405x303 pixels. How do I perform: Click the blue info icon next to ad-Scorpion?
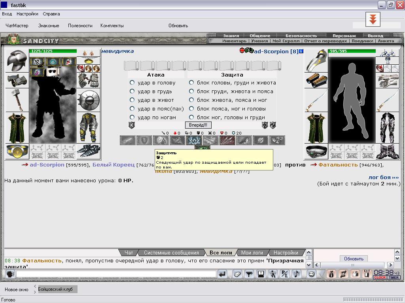click(x=301, y=51)
